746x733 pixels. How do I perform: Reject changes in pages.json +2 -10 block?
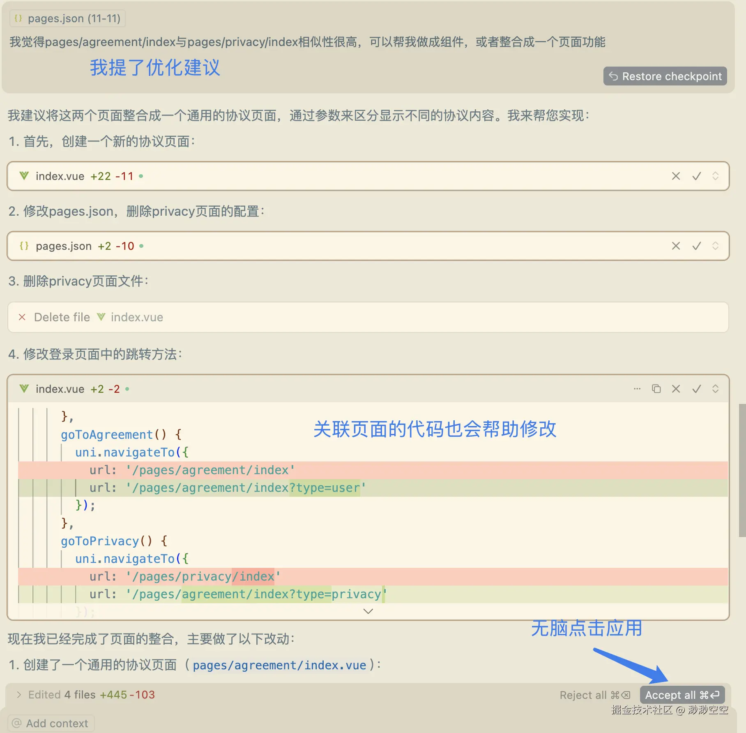point(676,246)
